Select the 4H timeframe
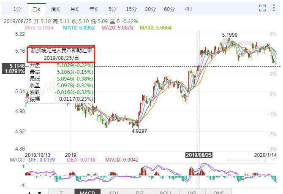Screen dimensions: 283x194 pyautogui.click(x=188, y=9)
